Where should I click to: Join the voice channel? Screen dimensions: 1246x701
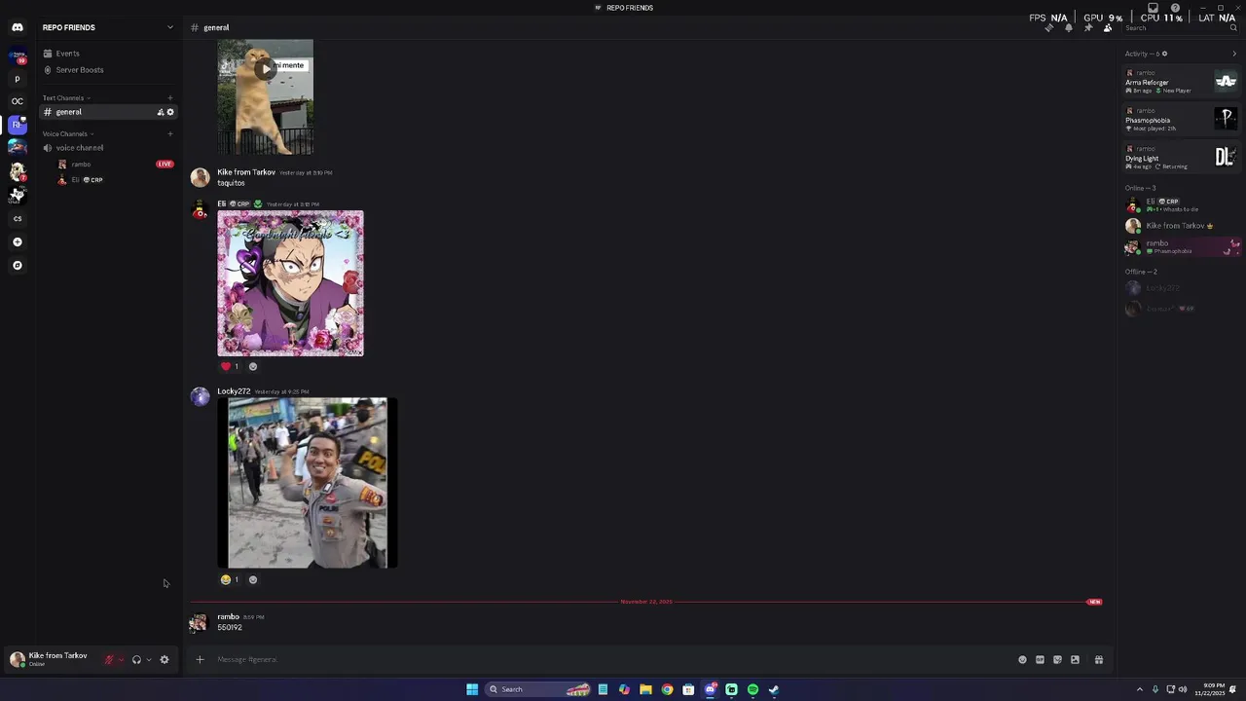pos(107,148)
